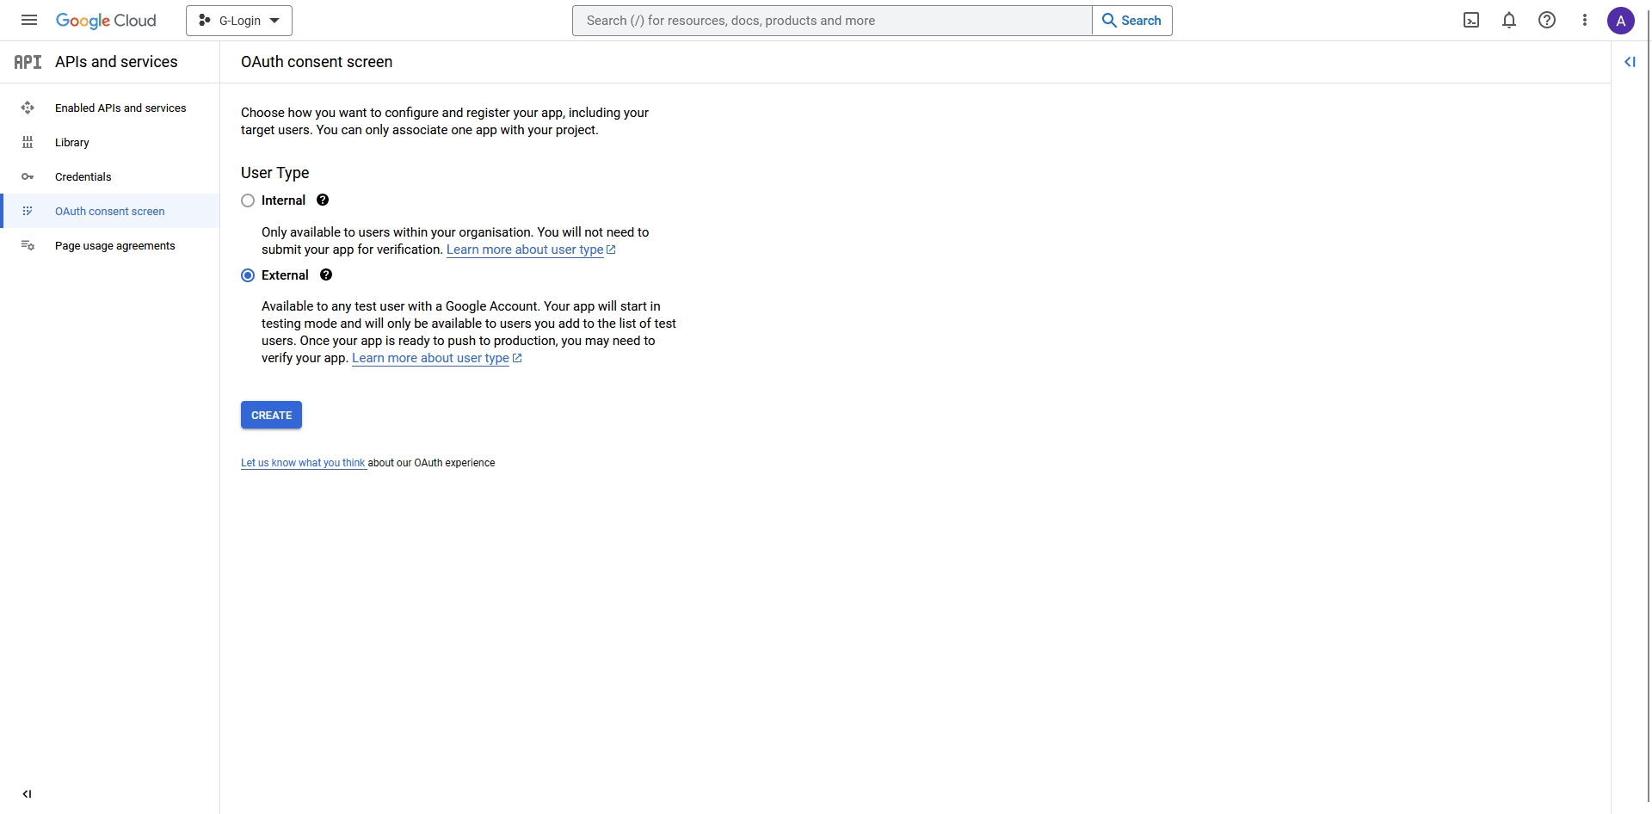
Task: Open the G-Login project selector dropdown
Action: (x=238, y=20)
